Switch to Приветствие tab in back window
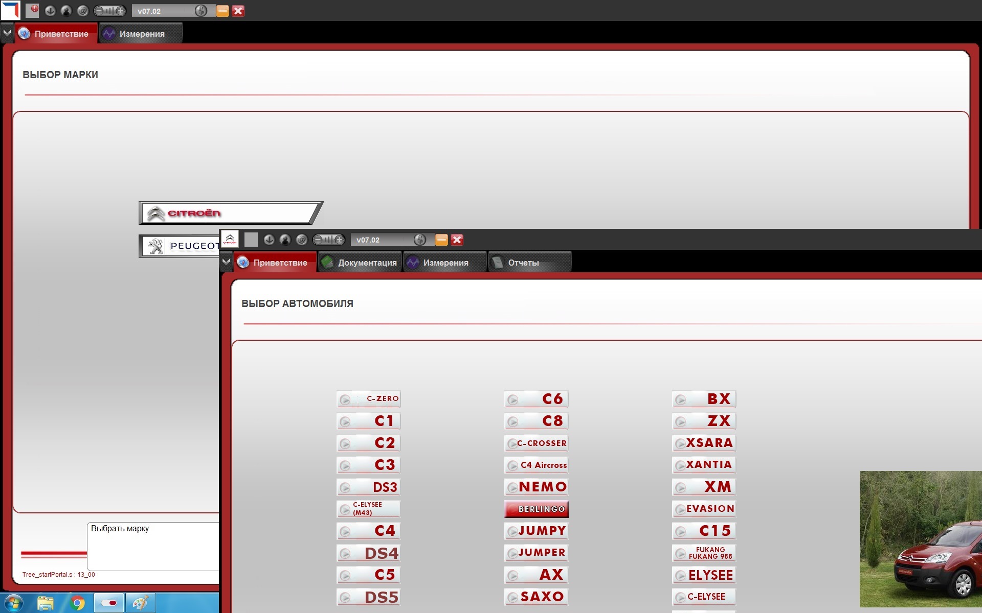 pos(56,34)
